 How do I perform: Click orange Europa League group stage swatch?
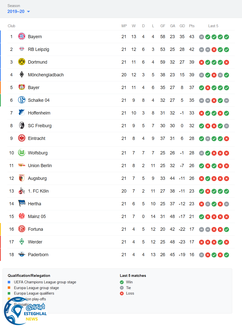[x=9, y=288]
